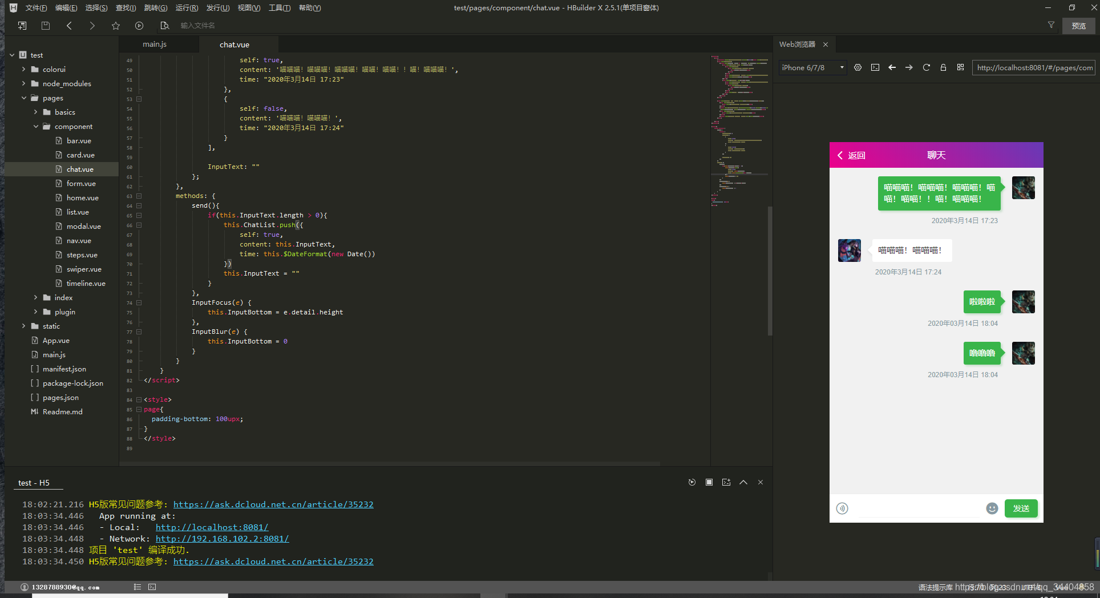Open the http://192.168.102.2:8081/ network link

[222, 539]
